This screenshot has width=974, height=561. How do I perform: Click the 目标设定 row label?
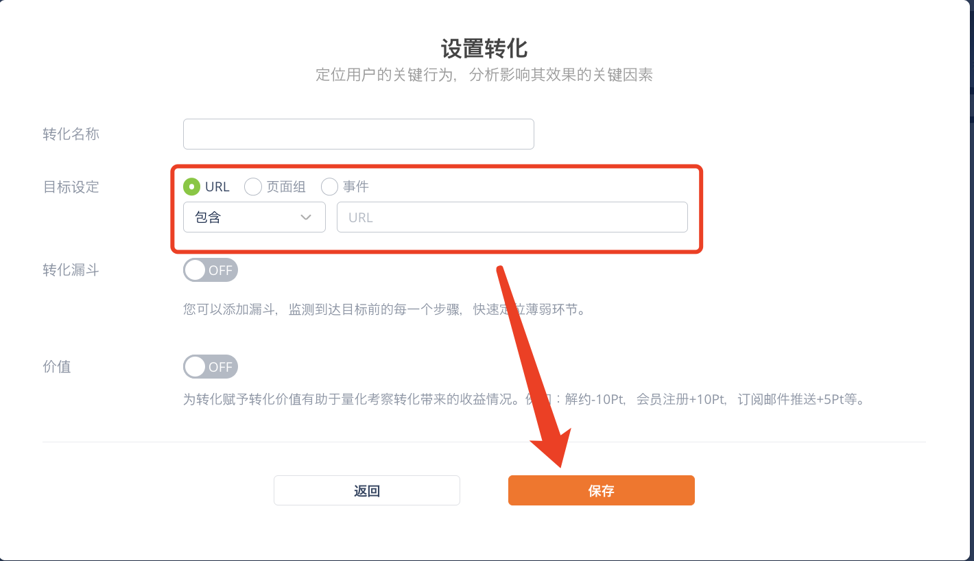point(71,187)
